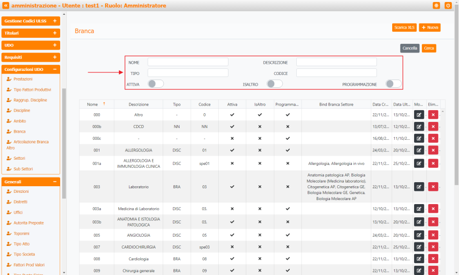This screenshot has width=459, height=275.
Task: Click the globe icon in top bar
Action: click(x=436, y=6)
